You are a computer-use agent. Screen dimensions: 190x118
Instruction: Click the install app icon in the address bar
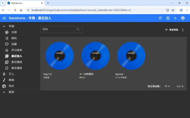(167, 10)
